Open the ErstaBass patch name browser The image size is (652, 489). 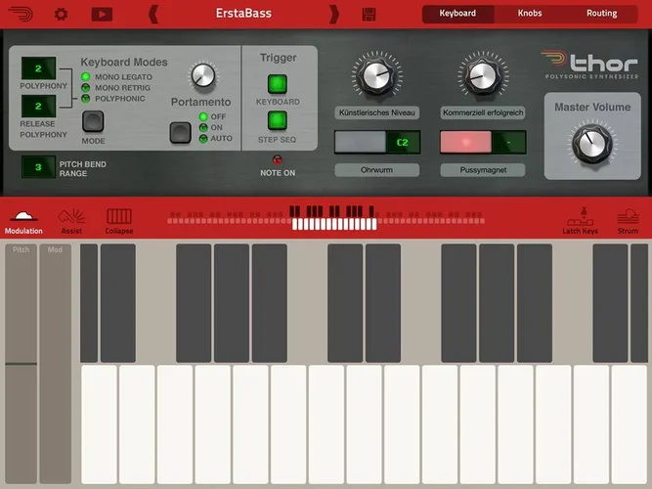(243, 14)
